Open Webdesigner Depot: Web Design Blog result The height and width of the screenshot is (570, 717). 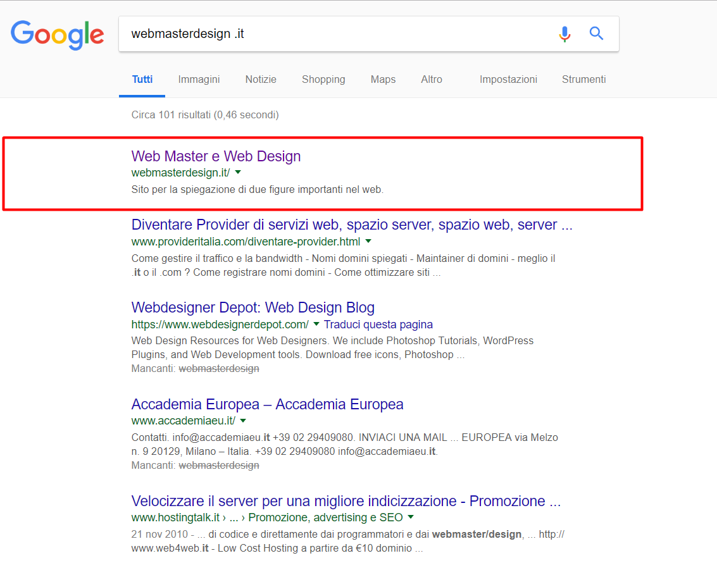coord(253,307)
